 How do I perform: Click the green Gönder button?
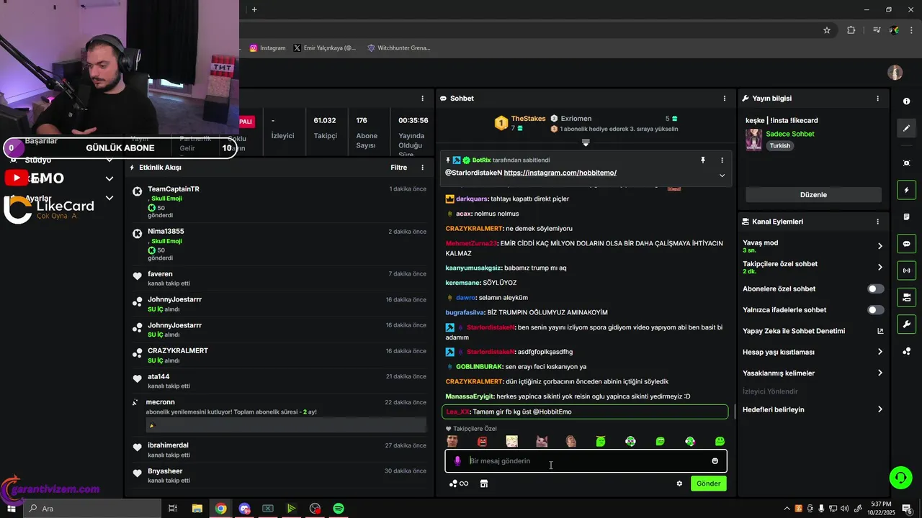tap(708, 483)
